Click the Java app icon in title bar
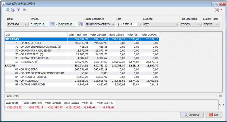The image size is (227, 122). (x=3, y=4)
